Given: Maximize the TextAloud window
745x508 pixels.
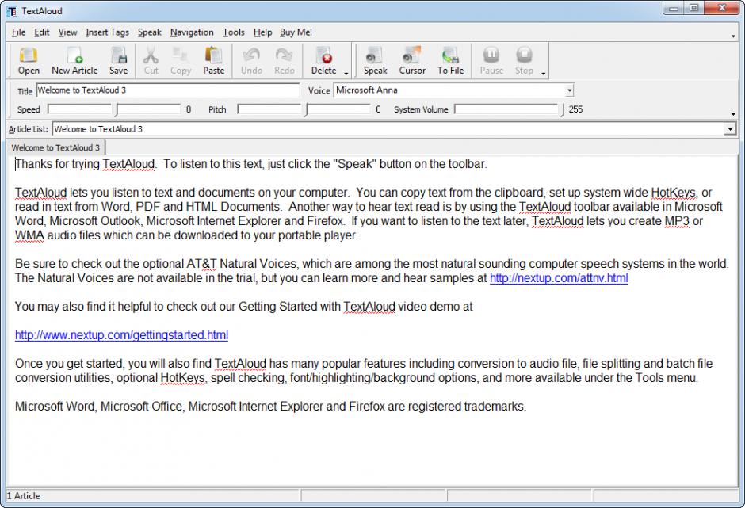Looking at the screenshot, I should point(694,8).
